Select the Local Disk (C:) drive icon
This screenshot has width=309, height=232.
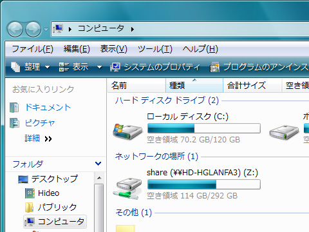pyautogui.click(x=127, y=131)
